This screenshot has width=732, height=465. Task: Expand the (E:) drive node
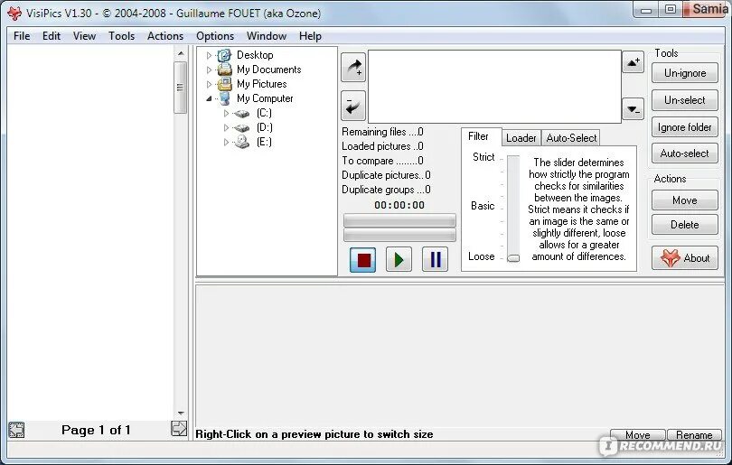pos(226,143)
